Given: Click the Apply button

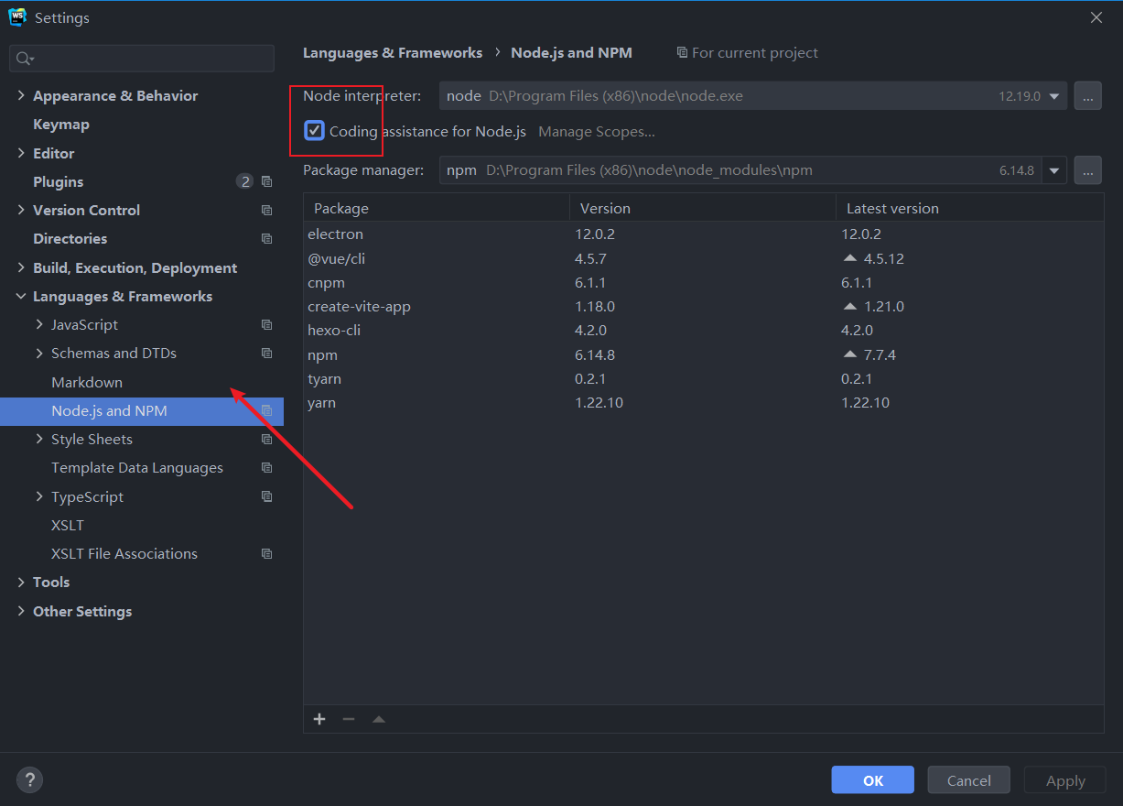Looking at the screenshot, I should (x=1065, y=780).
